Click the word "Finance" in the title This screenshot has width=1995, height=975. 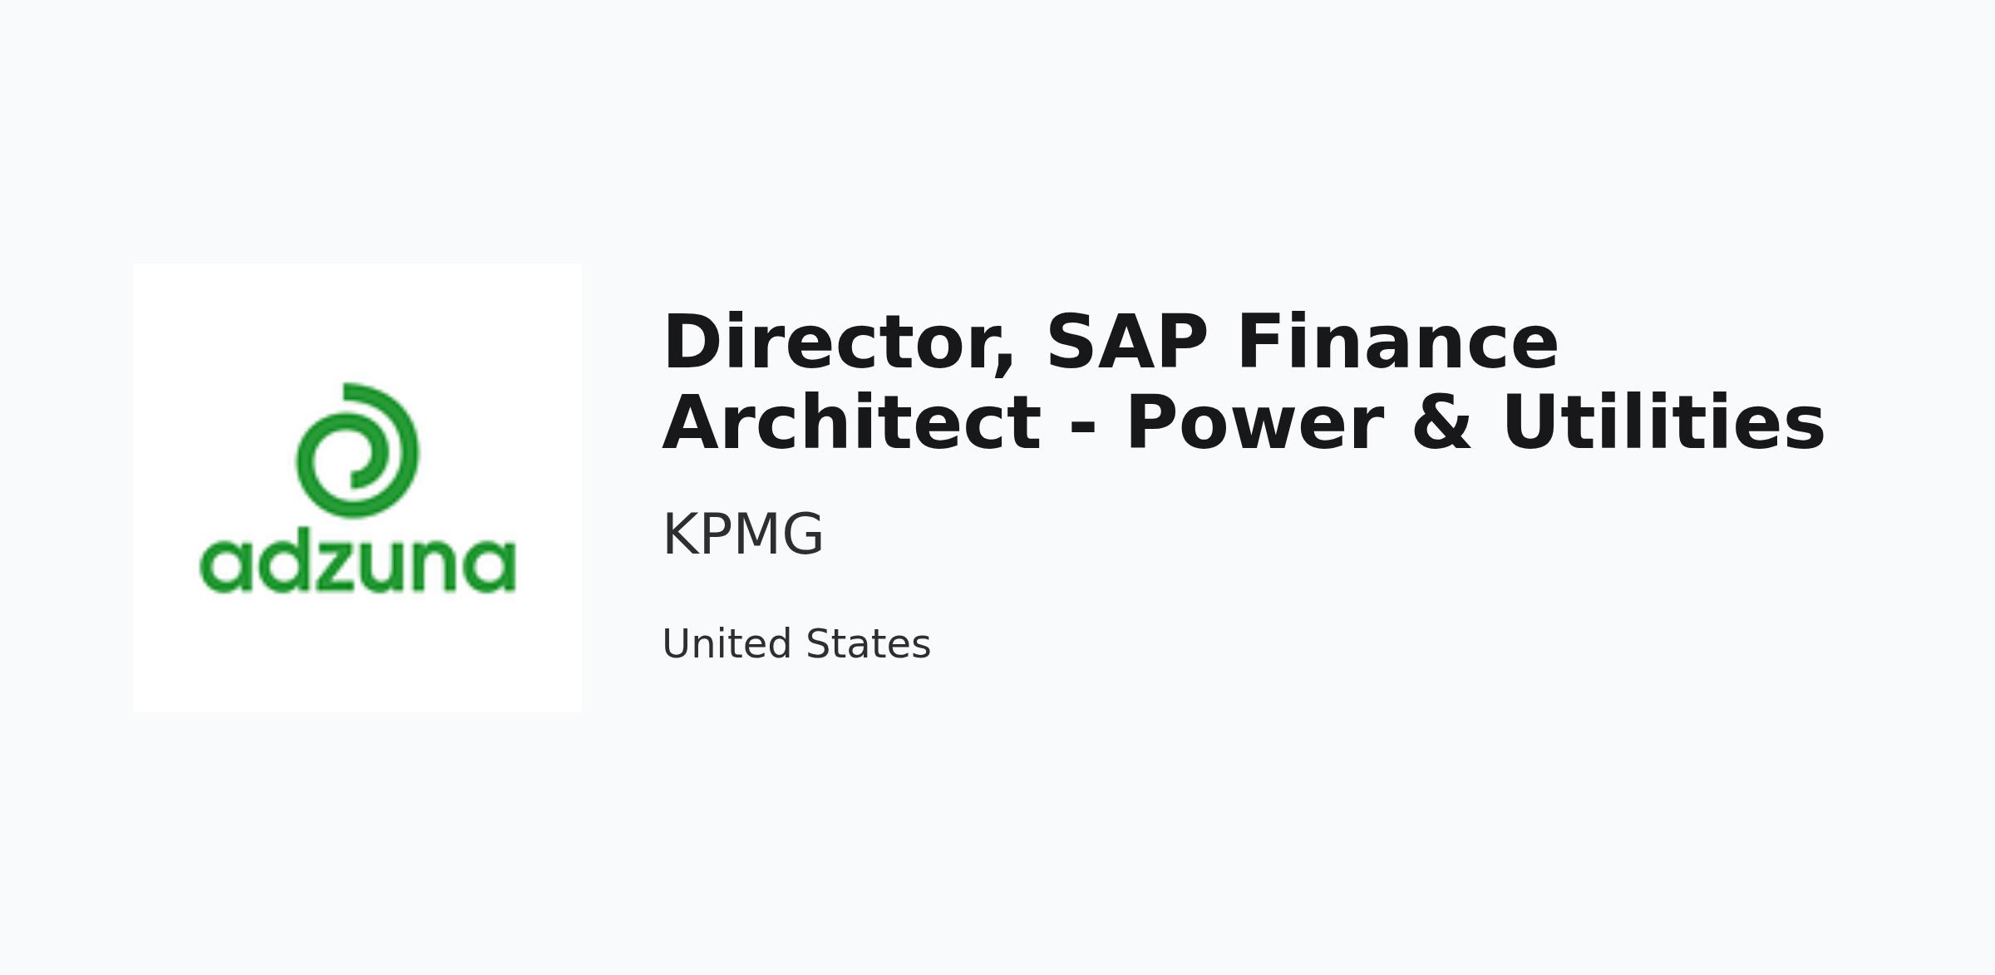coord(1397,342)
